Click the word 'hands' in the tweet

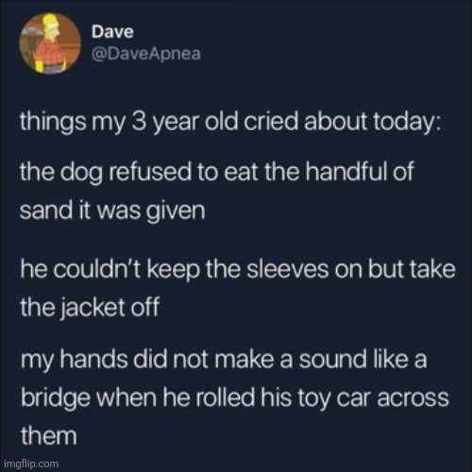[x=93, y=360]
